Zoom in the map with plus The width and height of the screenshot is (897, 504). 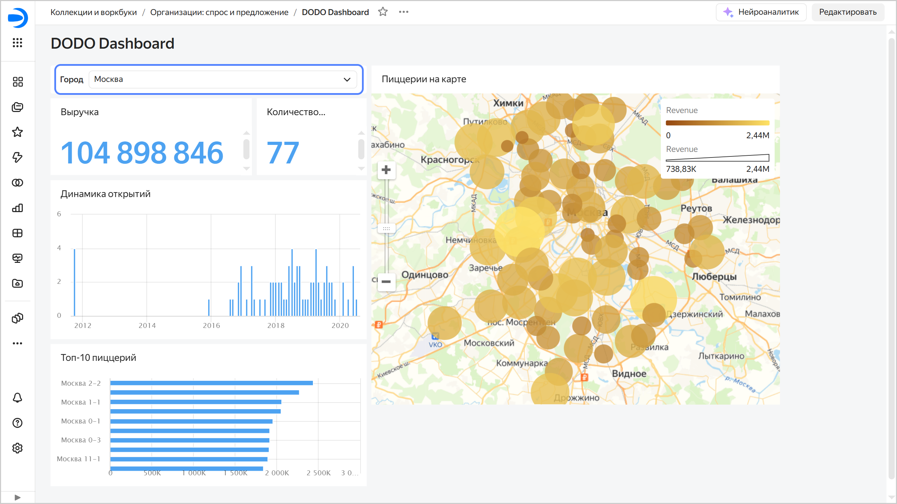point(386,170)
